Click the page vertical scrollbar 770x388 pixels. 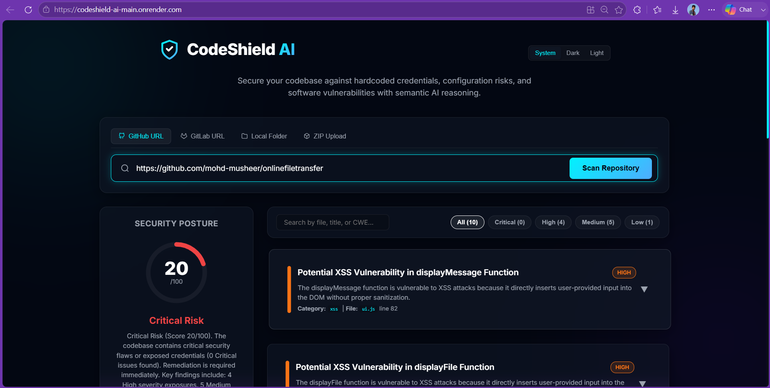[x=768, y=80]
